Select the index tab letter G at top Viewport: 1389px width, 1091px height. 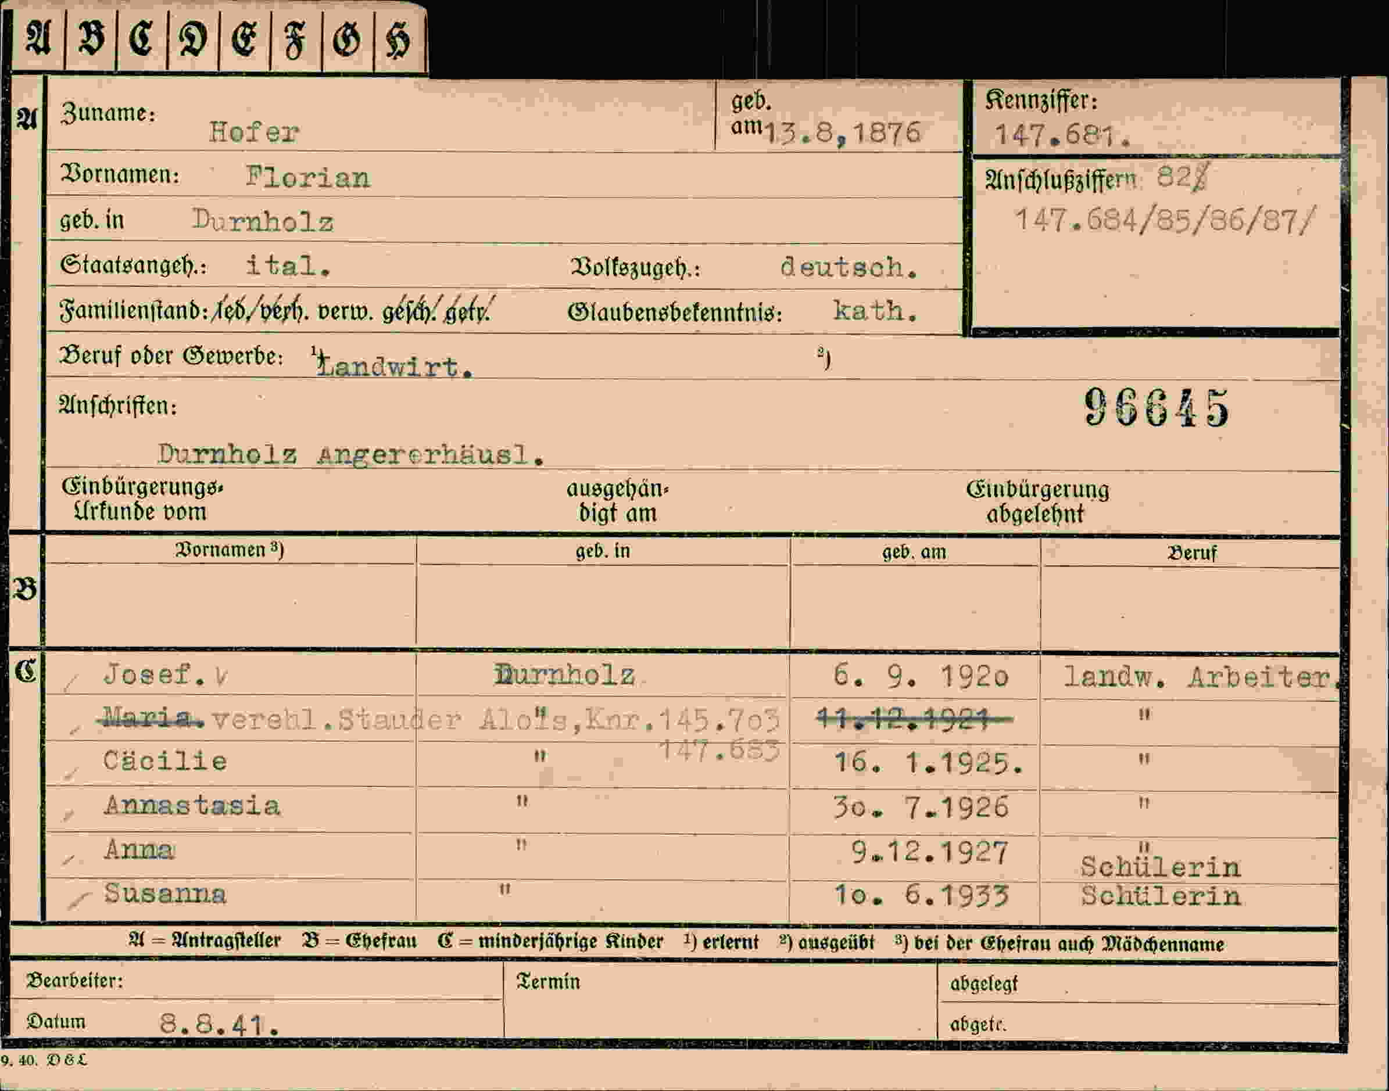(x=346, y=40)
